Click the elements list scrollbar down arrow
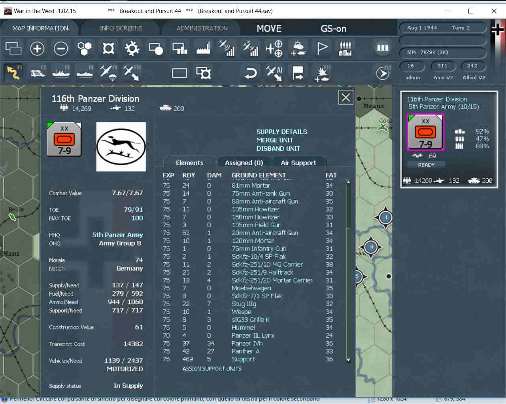The height and width of the screenshot is (404, 506). tap(348, 360)
